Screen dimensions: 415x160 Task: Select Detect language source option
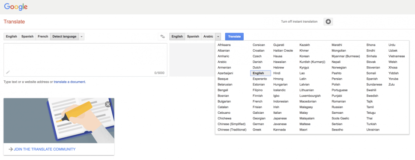click(x=64, y=36)
